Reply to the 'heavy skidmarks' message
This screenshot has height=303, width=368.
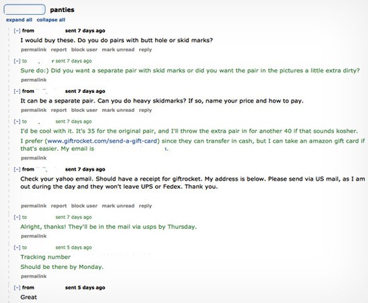(x=145, y=110)
